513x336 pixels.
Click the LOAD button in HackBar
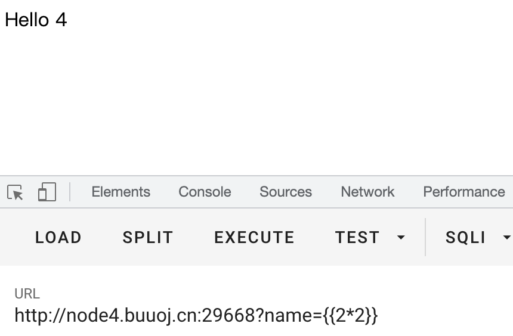tap(58, 237)
